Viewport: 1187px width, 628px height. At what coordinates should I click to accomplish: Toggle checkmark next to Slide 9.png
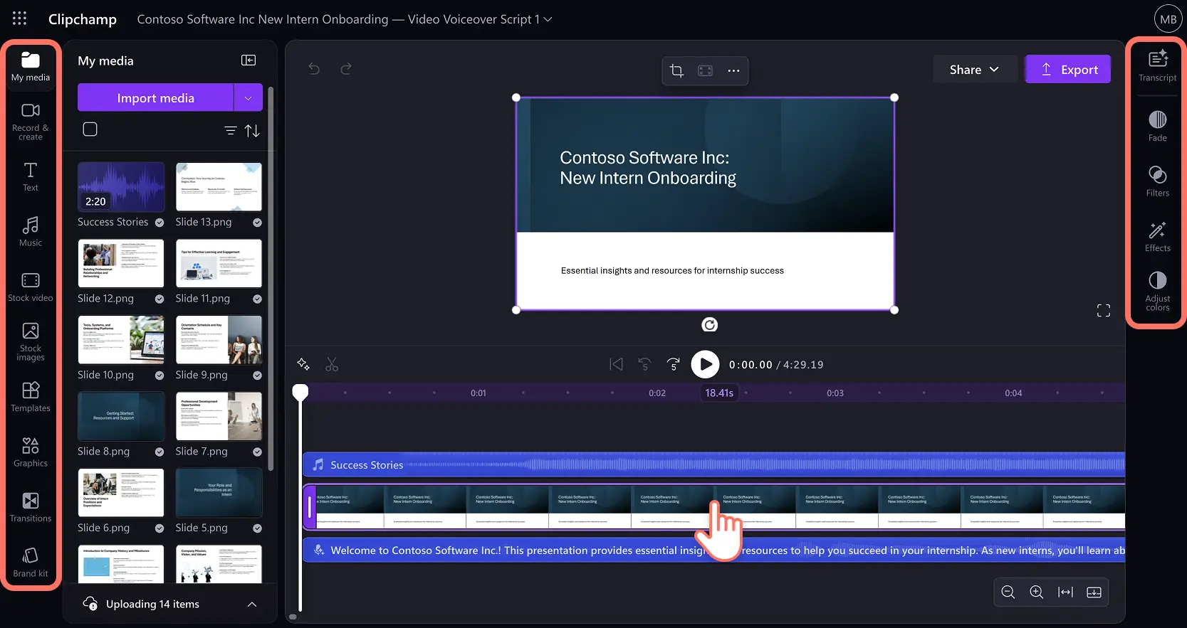point(257,376)
